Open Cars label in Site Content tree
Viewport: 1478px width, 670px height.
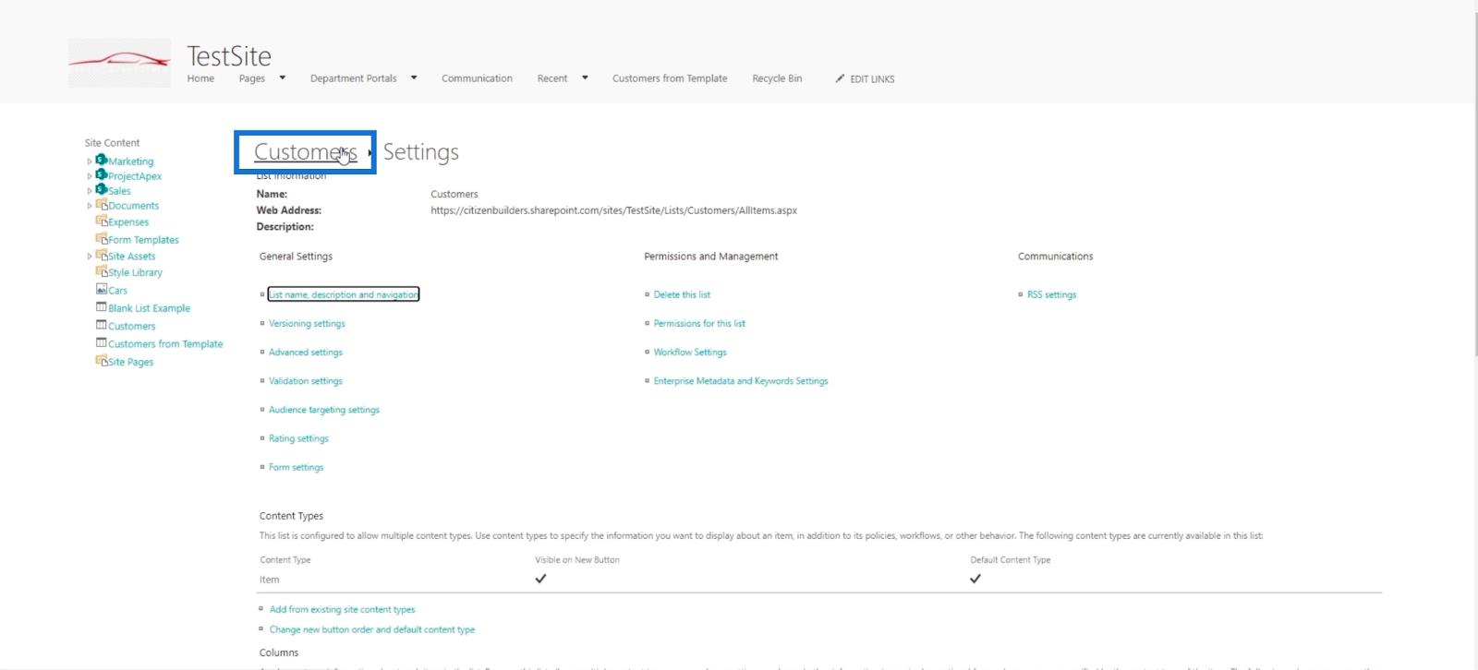point(117,291)
